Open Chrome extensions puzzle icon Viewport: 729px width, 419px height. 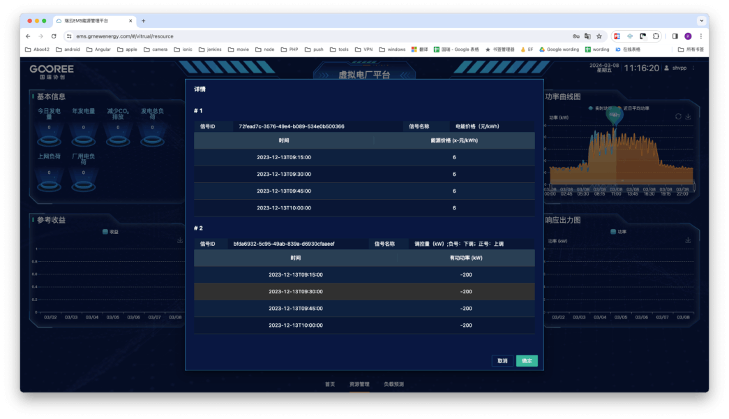(x=655, y=36)
